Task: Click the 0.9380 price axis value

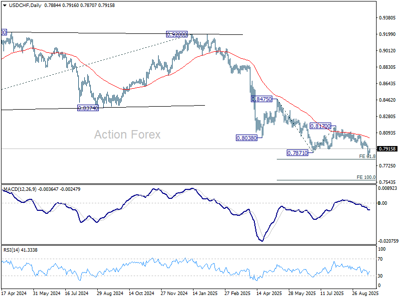Action: (387, 18)
